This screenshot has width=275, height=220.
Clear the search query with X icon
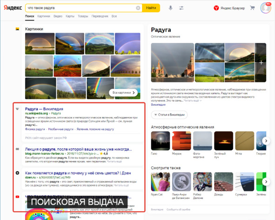click(x=138, y=8)
